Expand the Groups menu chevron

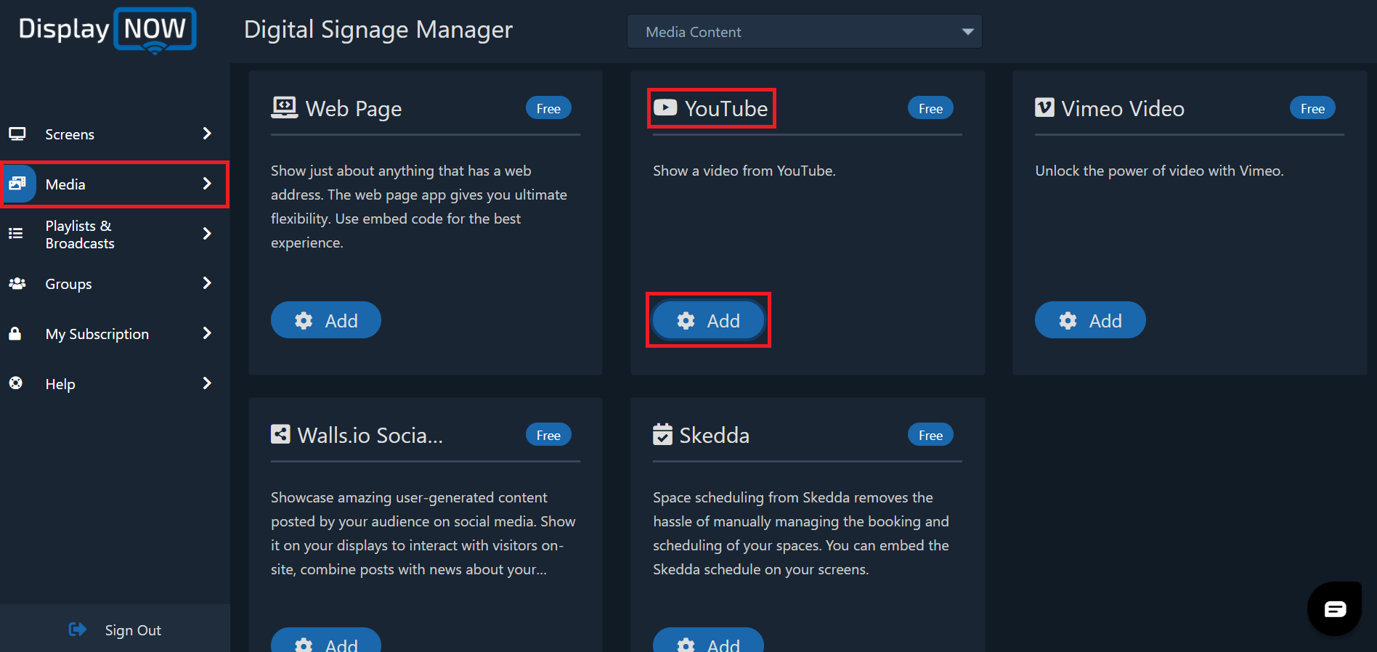click(207, 283)
